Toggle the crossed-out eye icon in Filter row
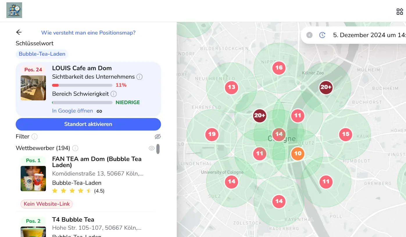406x237 pixels. pyautogui.click(x=158, y=137)
